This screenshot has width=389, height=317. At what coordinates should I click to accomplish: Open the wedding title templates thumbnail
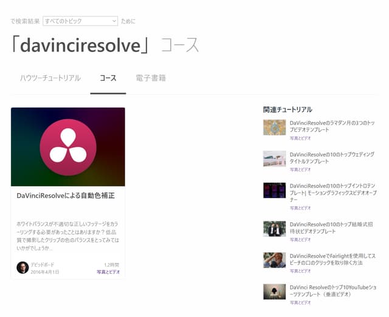click(274, 158)
